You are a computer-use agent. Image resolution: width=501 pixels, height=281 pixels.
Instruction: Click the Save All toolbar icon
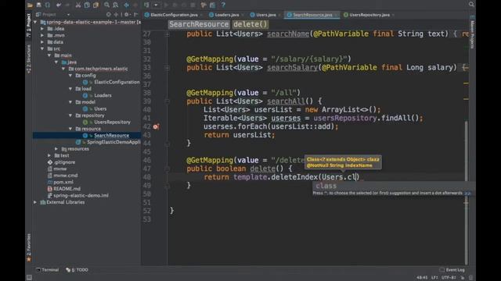38,5
